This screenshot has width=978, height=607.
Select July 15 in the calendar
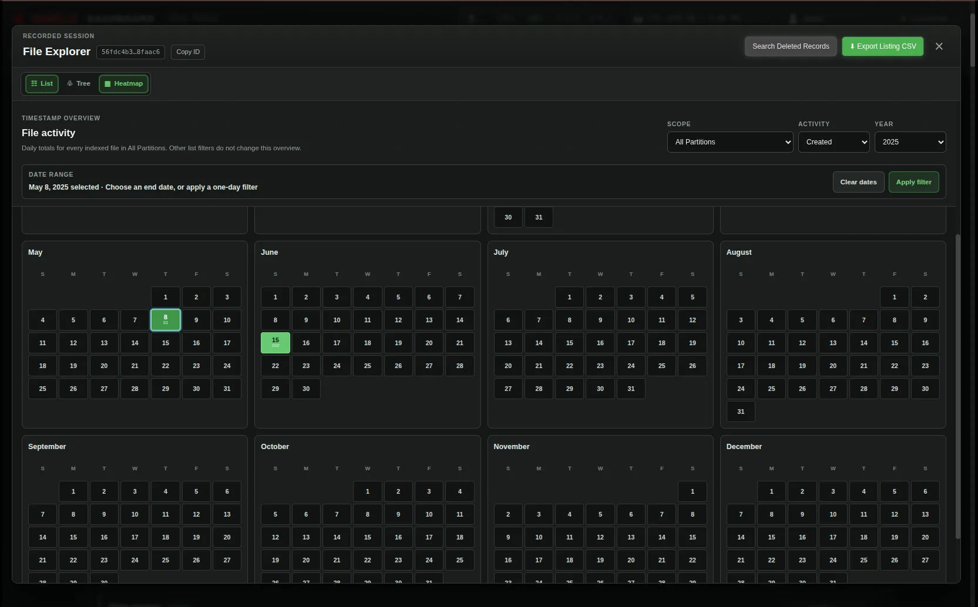click(x=569, y=343)
